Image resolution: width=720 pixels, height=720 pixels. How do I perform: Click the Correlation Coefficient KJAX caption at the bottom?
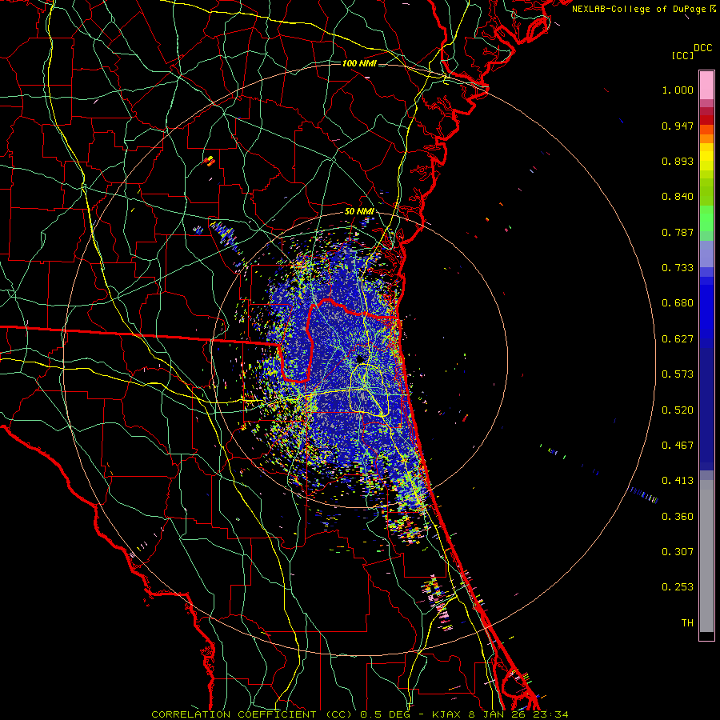coord(360,714)
